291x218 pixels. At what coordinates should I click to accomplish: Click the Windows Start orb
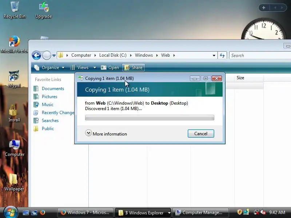point(11,213)
